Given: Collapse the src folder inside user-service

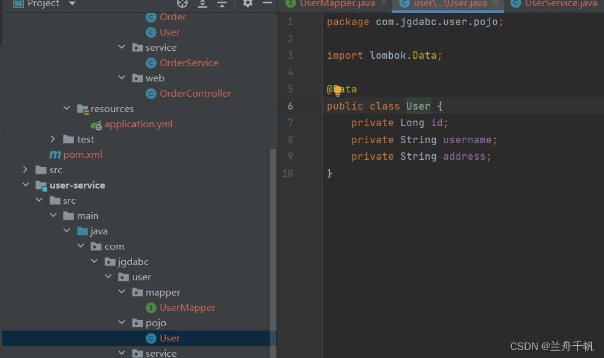Looking at the screenshot, I should point(39,200).
